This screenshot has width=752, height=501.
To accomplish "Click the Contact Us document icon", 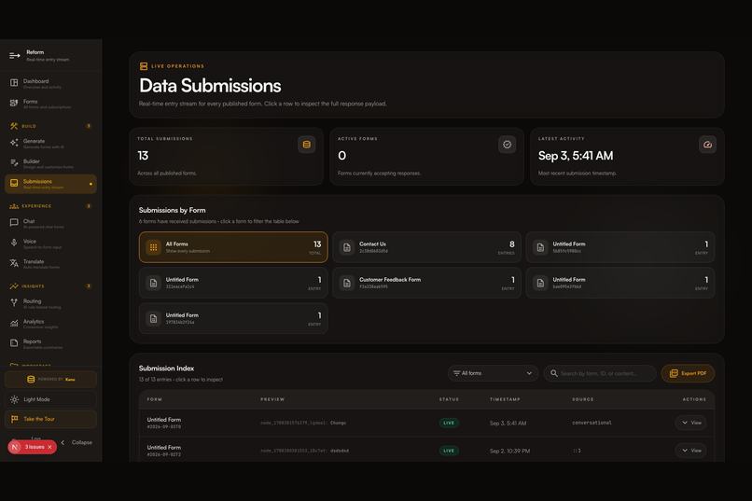I will click(347, 247).
